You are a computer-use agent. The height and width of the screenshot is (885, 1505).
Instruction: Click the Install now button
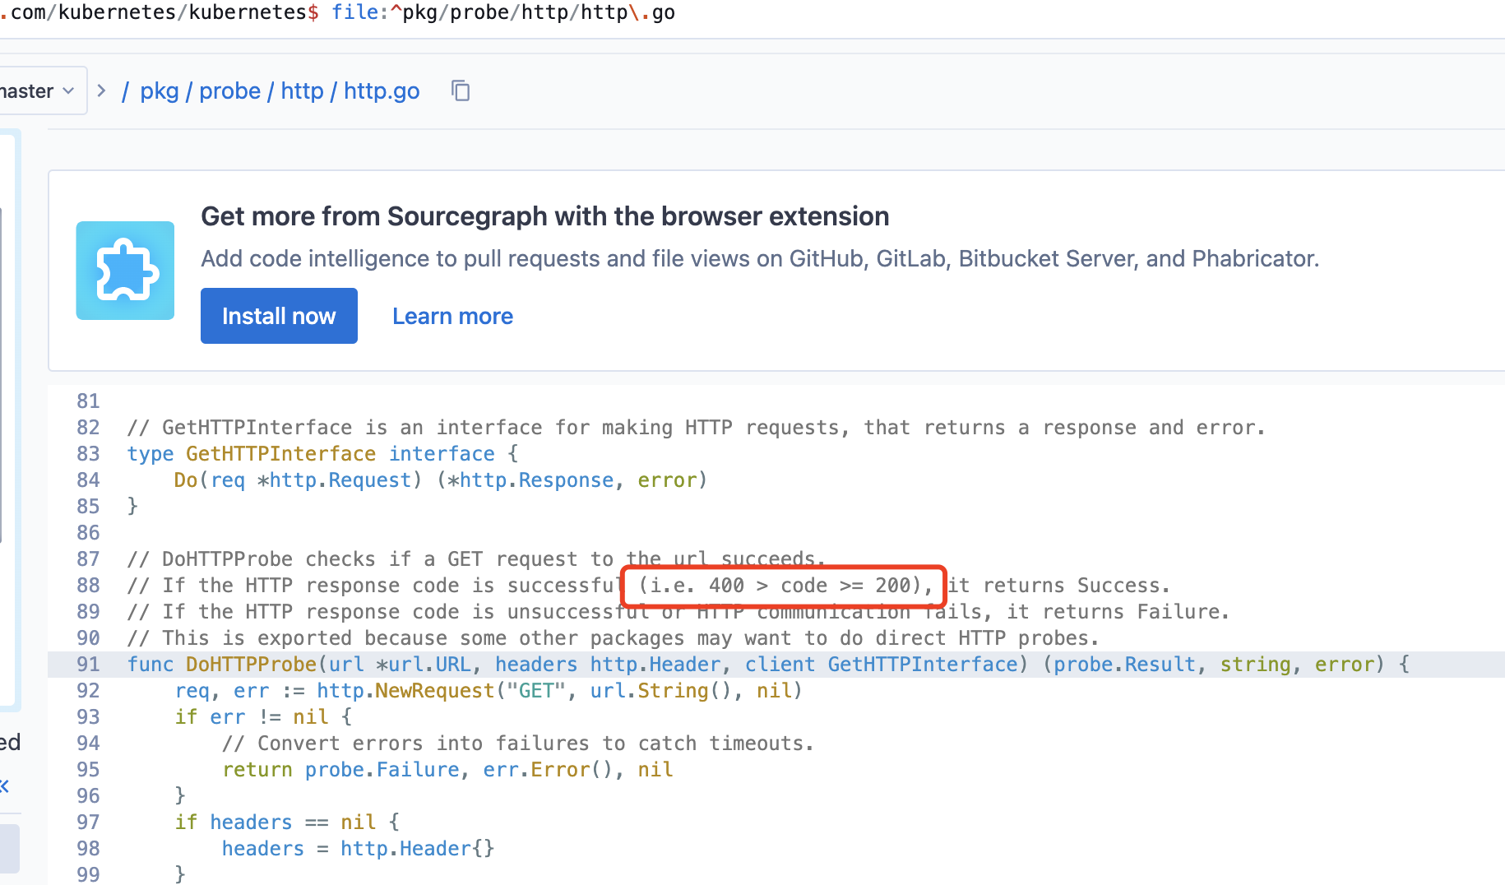click(x=279, y=316)
